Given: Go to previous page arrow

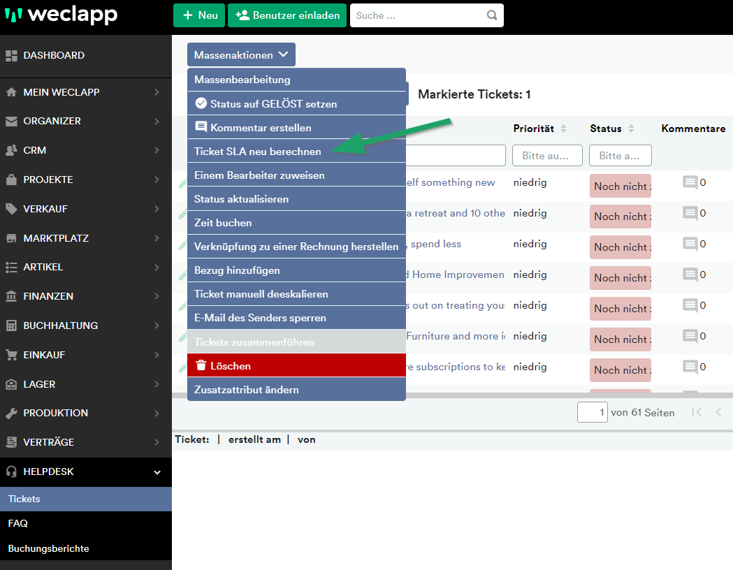Looking at the screenshot, I should 718,412.
